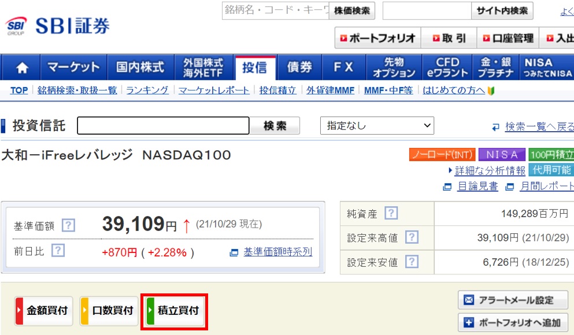Open the help icon beside 設定来安値
The height and width of the screenshot is (335, 574).
click(412, 262)
